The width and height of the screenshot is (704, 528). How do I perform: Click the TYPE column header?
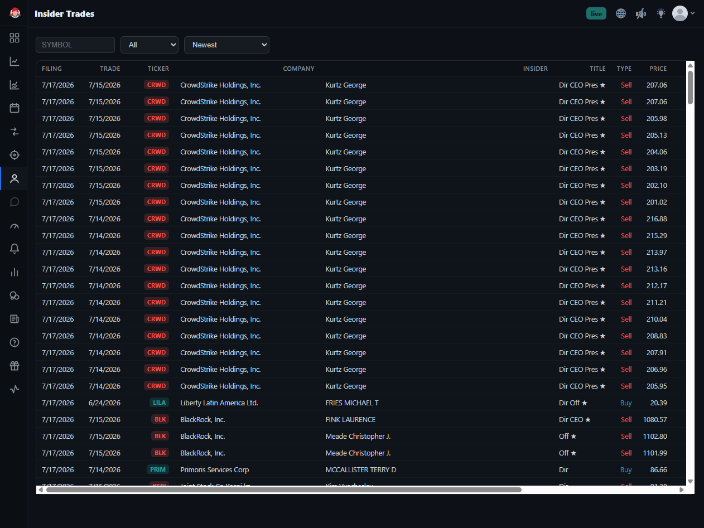pyautogui.click(x=624, y=69)
